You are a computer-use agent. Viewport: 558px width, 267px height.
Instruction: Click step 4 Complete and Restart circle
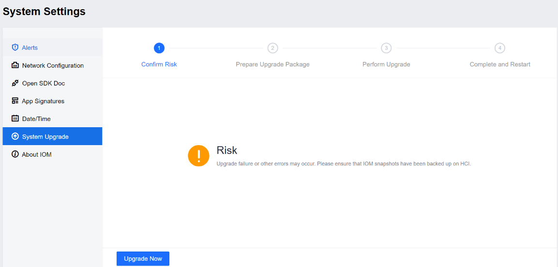(x=500, y=48)
